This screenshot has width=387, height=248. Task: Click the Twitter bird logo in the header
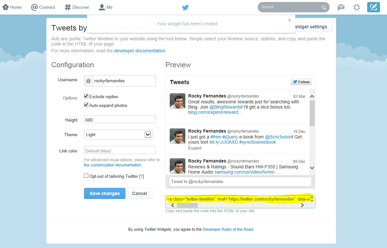185,7
